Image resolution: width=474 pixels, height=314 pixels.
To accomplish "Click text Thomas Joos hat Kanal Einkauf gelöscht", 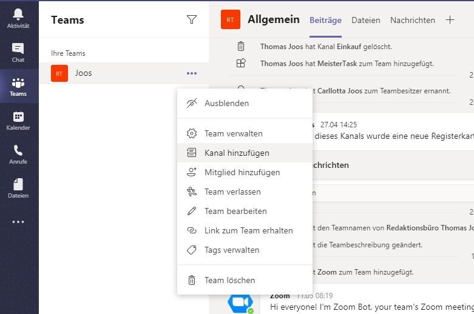I will 326,47.
